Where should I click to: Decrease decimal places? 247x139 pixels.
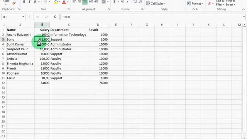140,2
